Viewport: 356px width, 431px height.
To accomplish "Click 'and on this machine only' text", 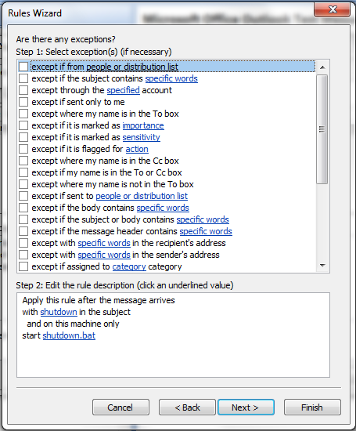I will tap(73, 324).
